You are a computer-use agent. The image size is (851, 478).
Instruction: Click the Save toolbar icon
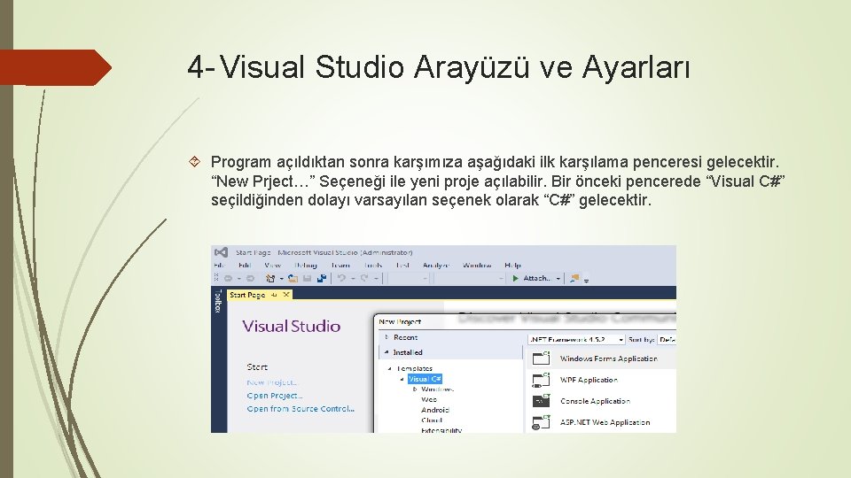coord(308,278)
